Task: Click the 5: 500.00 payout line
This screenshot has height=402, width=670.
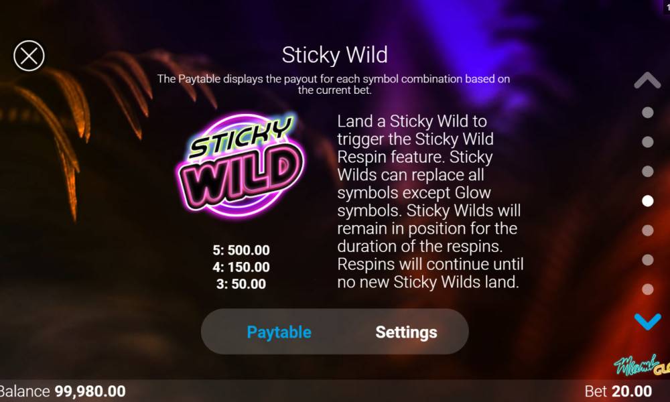Action: [x=241, y=250]
